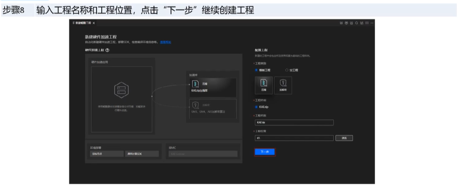This screenshot has width=458, height=185.
Task: Click the 环境部署 label
Action: click(x=96, y=148)
